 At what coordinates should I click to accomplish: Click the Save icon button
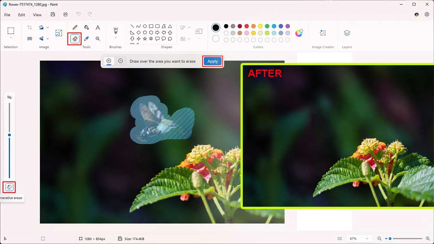(x=53, y=15)
